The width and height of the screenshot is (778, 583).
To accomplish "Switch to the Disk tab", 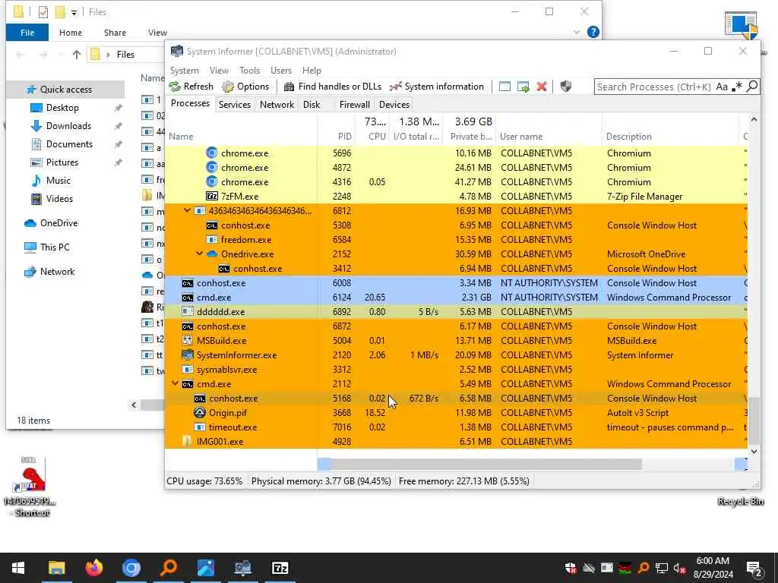I will click(312, 105).
